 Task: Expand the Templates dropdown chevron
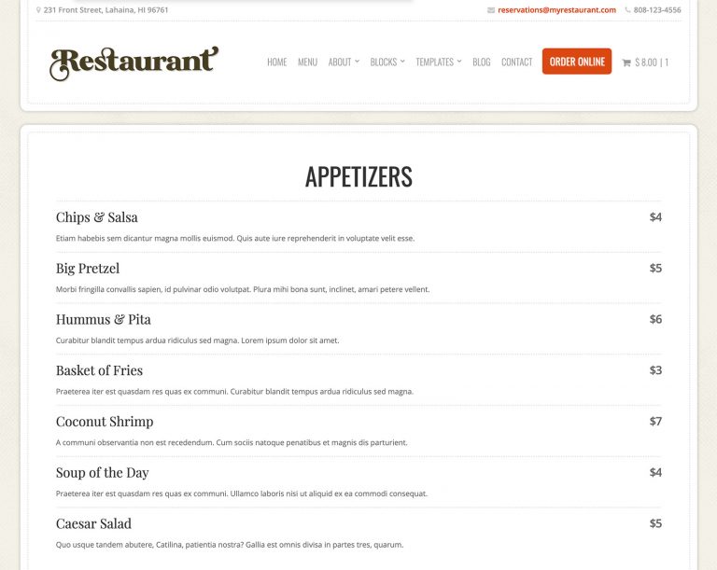click(459, 62)
